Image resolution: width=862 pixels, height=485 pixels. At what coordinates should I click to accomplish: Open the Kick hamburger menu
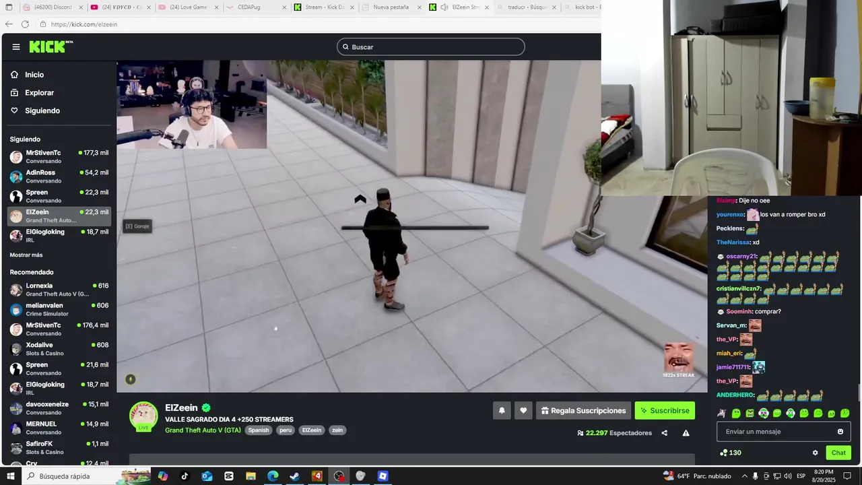(x=16, y=47)
